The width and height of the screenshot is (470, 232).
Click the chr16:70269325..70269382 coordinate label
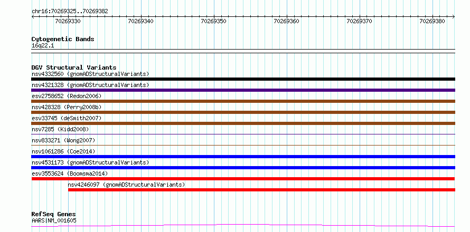[x=70, y=12]
